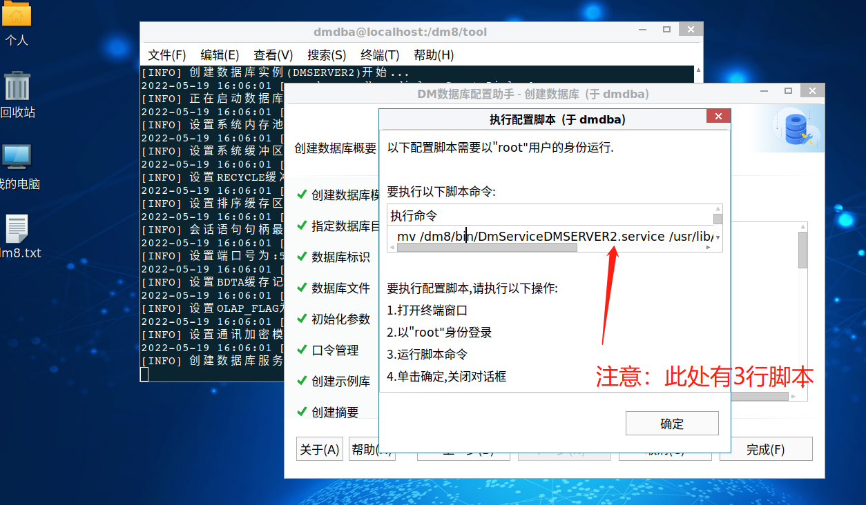Click the 完成(F) button in wizard
The height and width of the screenshot is (505, 866).
click(766, 449)
